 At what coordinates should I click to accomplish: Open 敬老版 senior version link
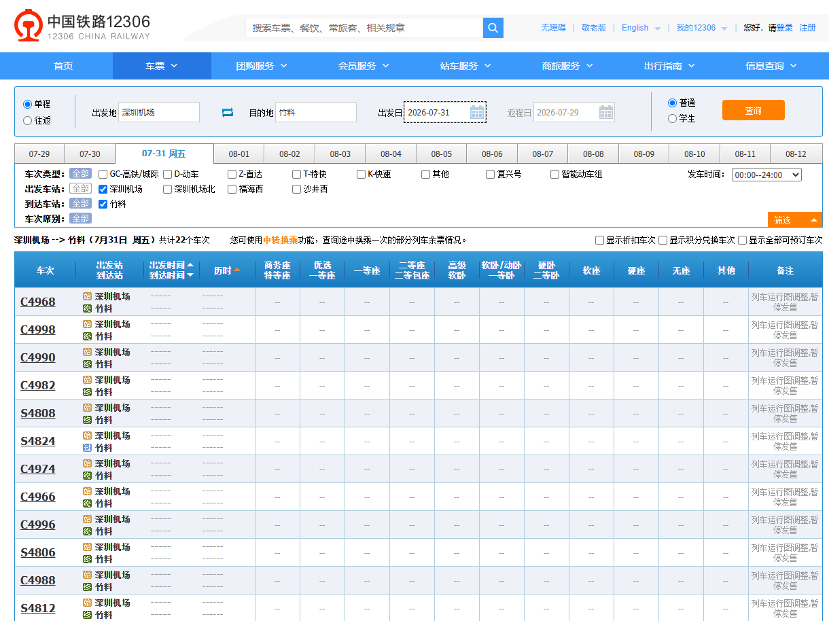(x=593, y=28)
